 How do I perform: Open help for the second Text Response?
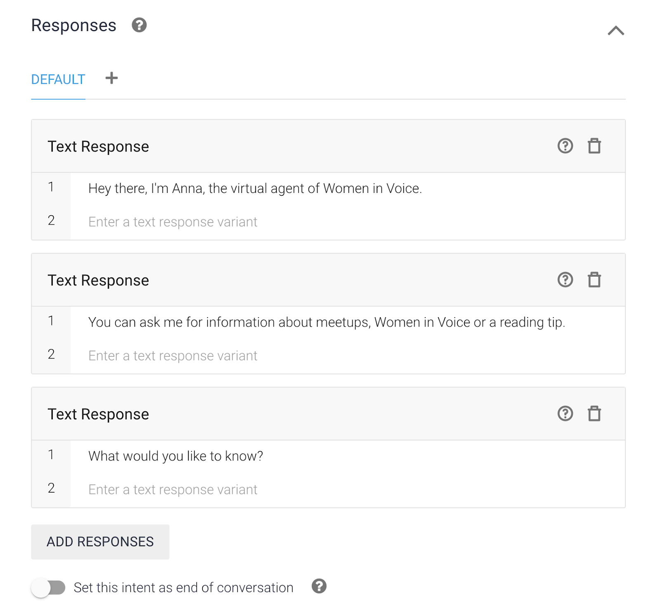point(565,280)
